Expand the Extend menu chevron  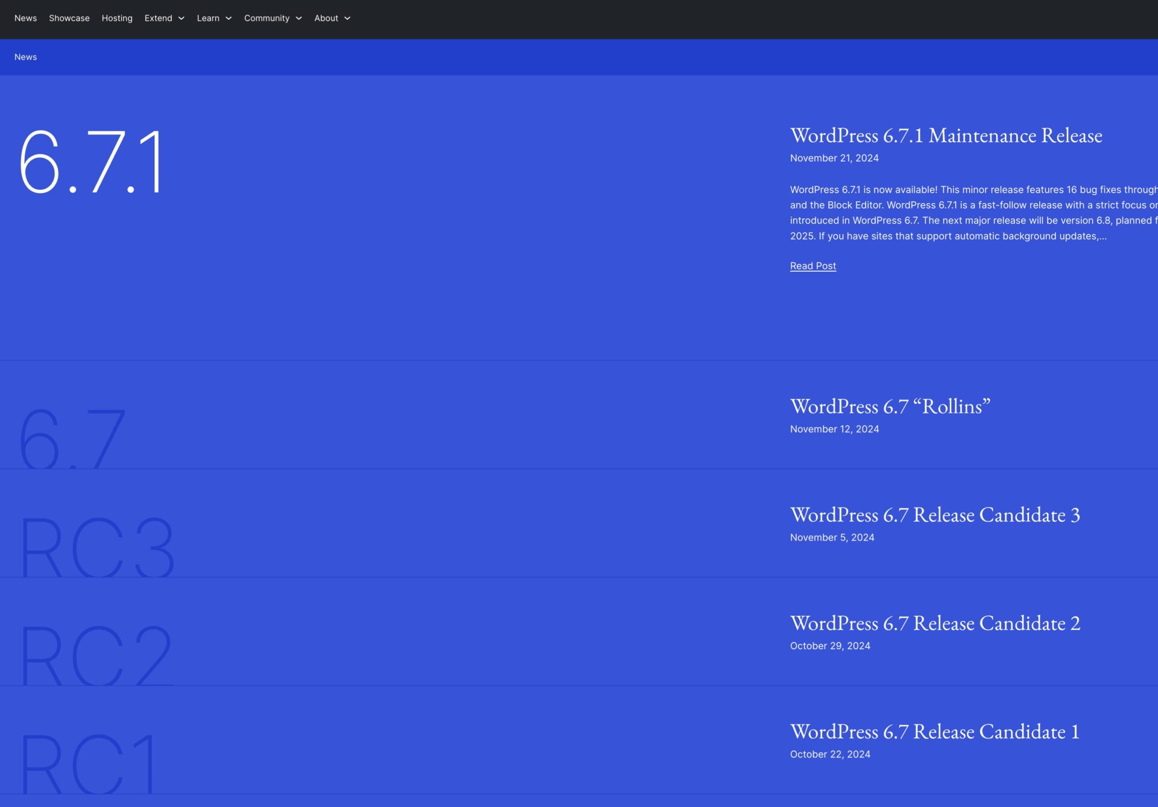coord(181,19)
